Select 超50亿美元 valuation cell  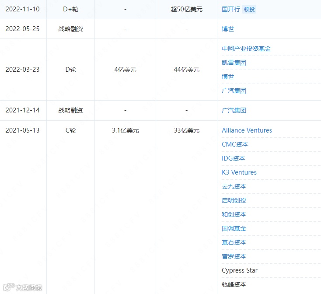click(186, 9)
